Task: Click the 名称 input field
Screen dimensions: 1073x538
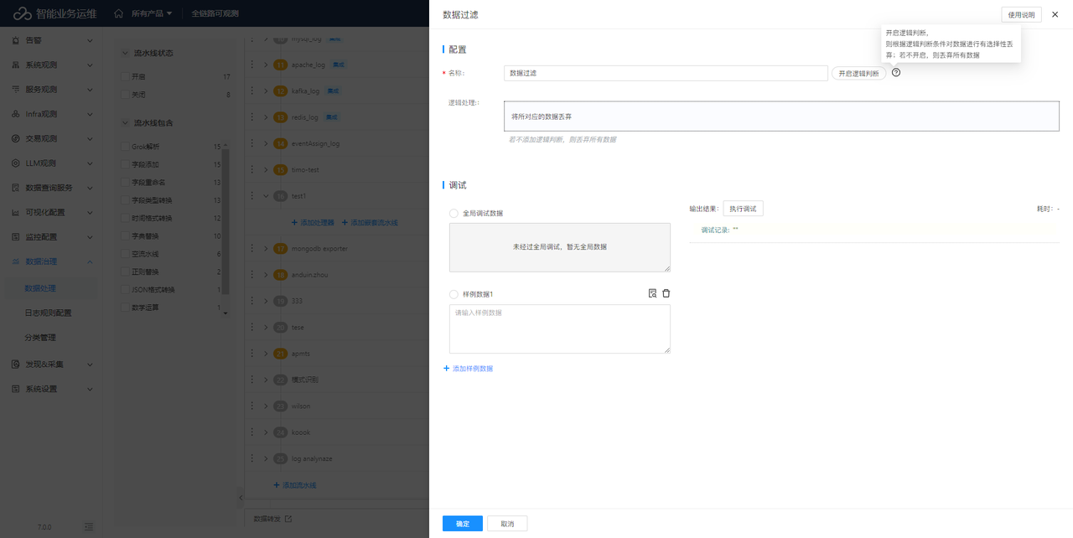Action: (x=666, y=73)
